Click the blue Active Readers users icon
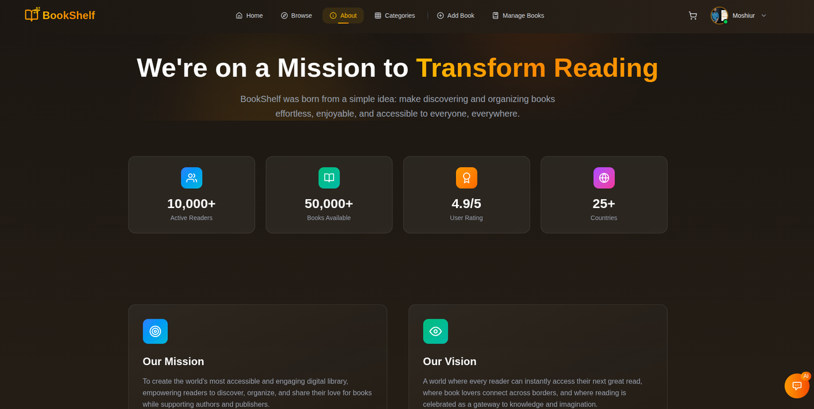 coord(191,178)
